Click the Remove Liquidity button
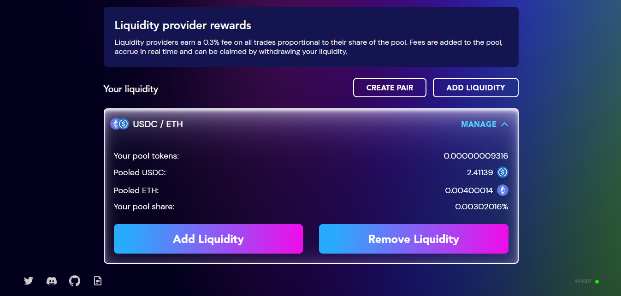Screen dimensions: 621x296 pyautogui.click(x=414, y=239)
